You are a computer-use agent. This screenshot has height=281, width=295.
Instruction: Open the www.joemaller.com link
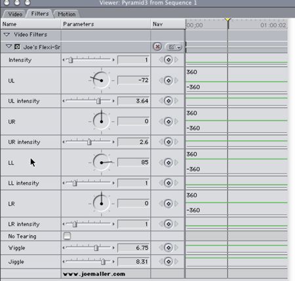coord(94,274)
